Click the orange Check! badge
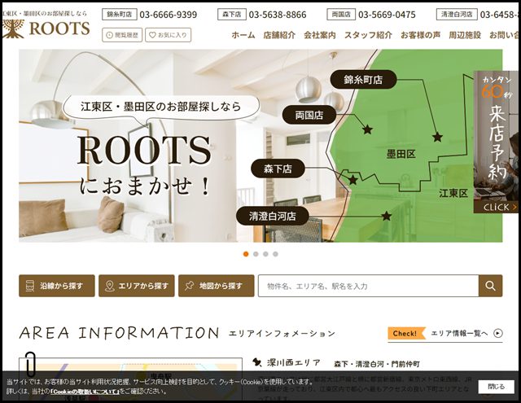 [x=406, y=333]
